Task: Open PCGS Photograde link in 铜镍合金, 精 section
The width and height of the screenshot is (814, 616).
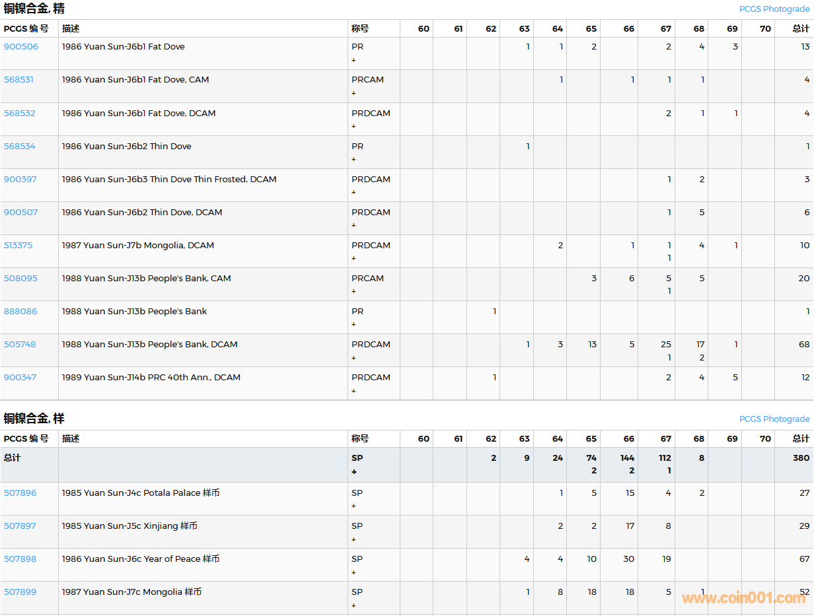Action: 774,9
